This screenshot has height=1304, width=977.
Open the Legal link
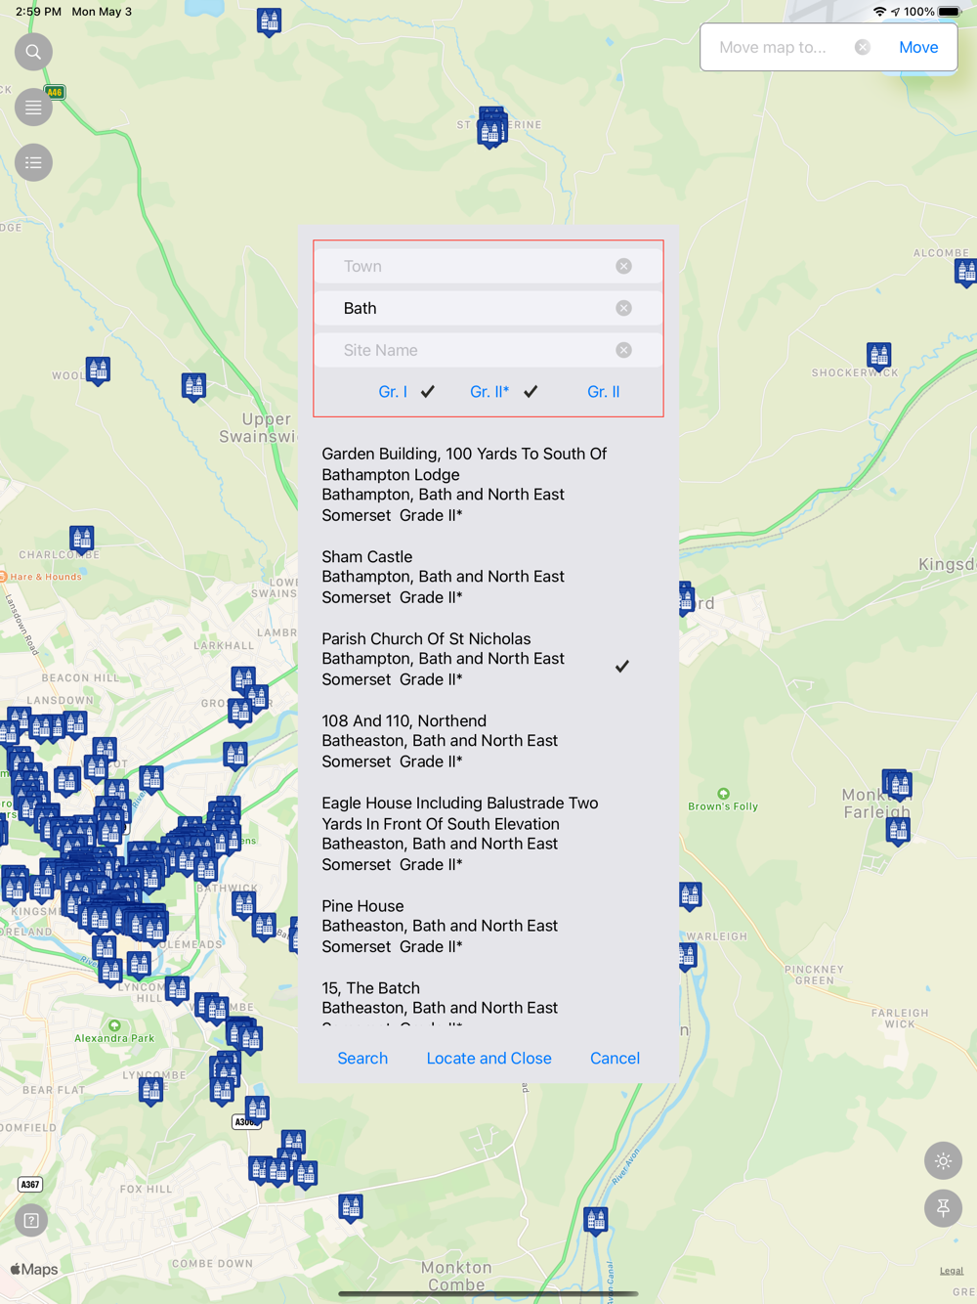point(951,1271)
